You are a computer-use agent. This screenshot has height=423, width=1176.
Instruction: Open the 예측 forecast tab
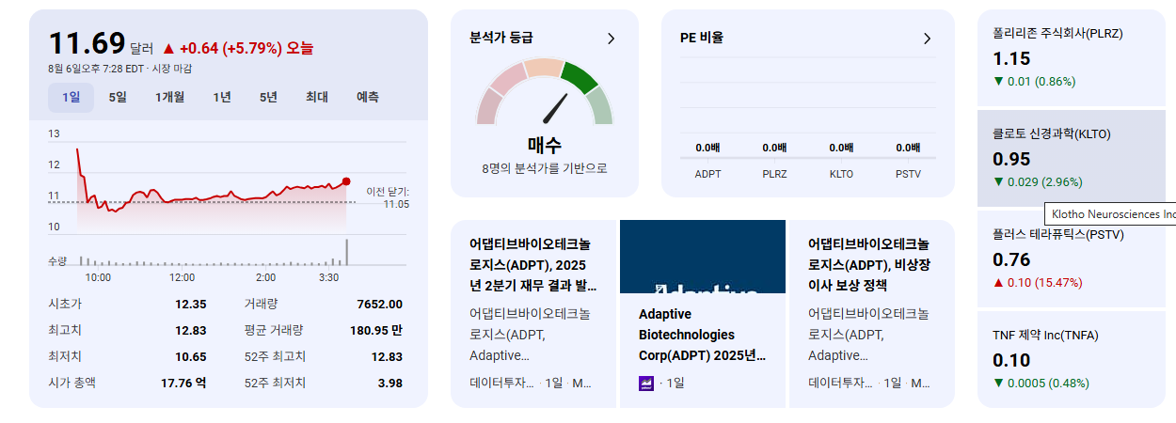(368, 97)
